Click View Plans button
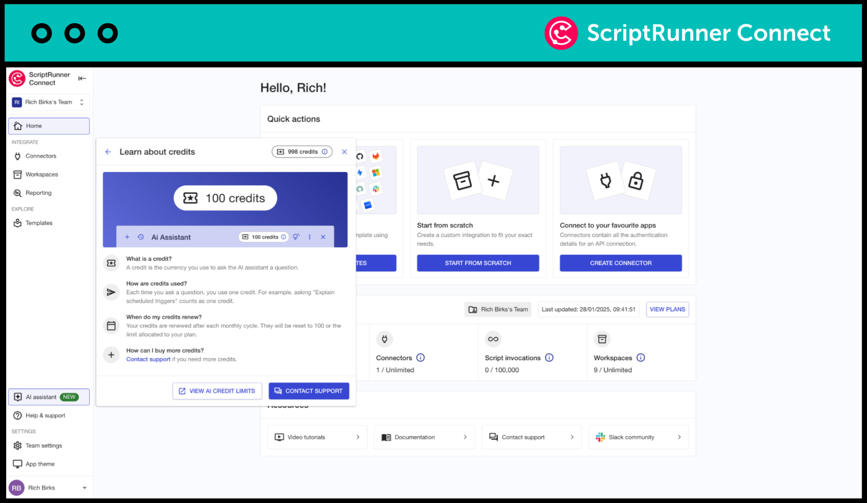Viewport: 867px width, 503px height. click(x=667, y=309)
